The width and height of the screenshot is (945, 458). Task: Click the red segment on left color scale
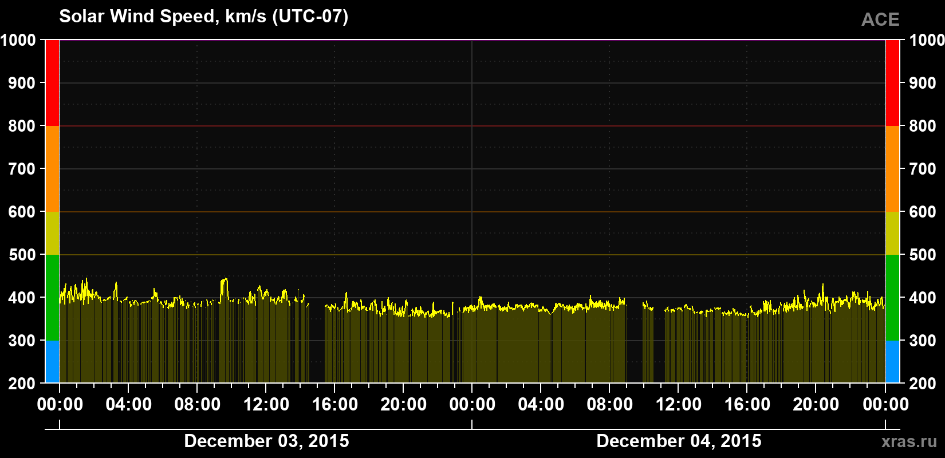(52, 83)
